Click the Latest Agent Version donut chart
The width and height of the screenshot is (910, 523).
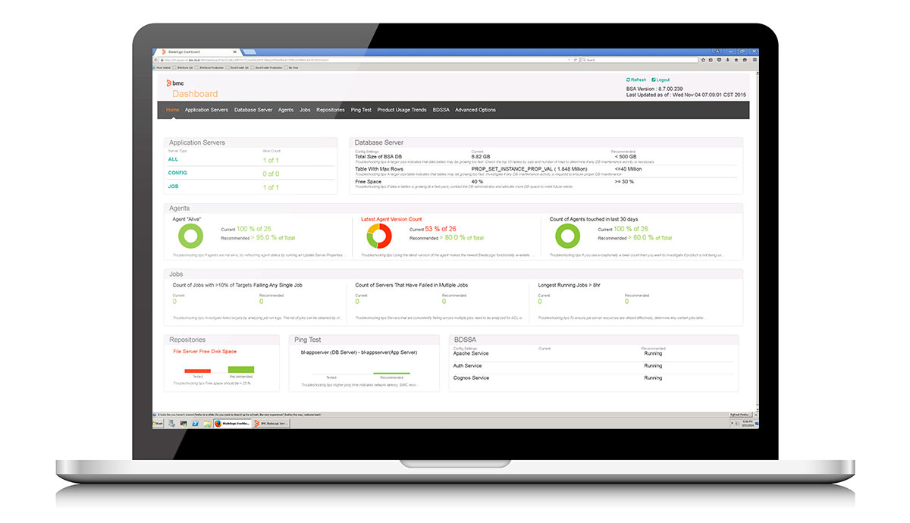(378, 236)
